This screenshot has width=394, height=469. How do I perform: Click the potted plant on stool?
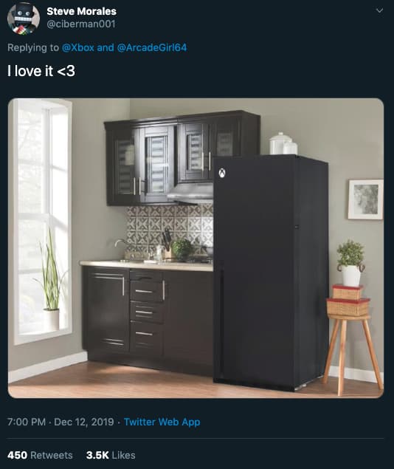click(x=351, y=263)
